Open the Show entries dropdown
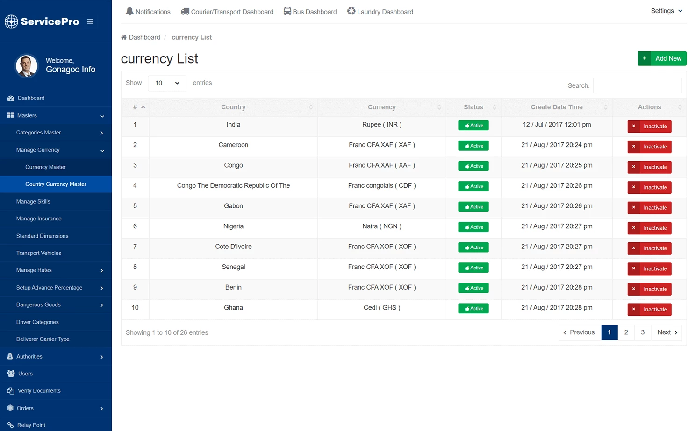 166,83
